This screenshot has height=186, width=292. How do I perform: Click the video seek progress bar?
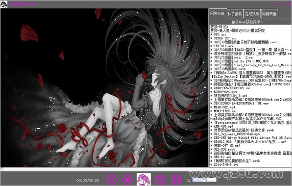[x=146, y=169]
